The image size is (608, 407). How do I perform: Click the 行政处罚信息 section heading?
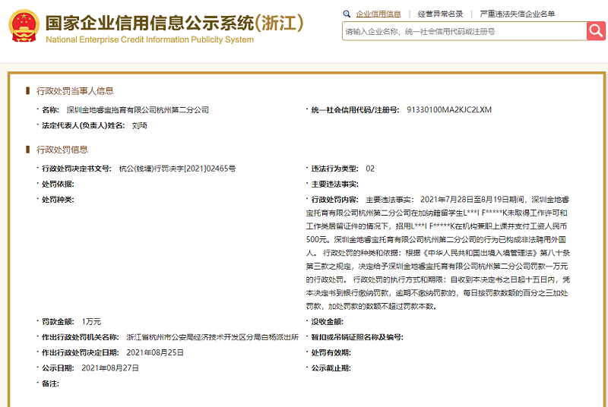[x=62, y=150]
